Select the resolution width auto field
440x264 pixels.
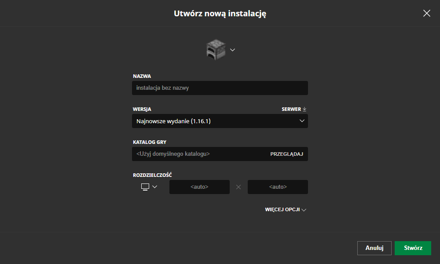point(199,187)
